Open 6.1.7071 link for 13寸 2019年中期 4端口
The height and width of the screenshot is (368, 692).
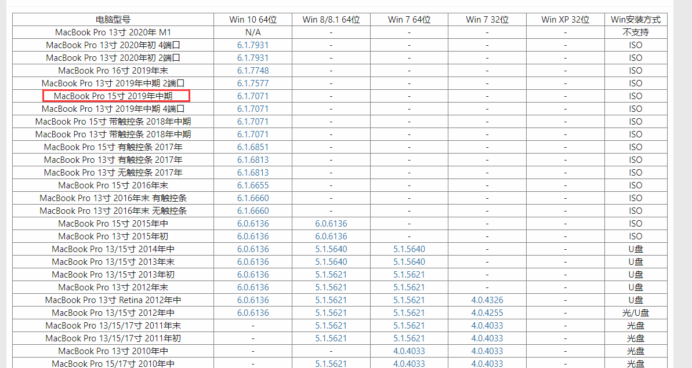(x=253, y=109)
